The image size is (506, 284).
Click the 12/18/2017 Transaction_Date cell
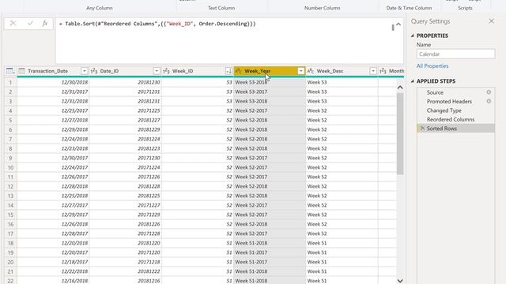click(53, 262)
